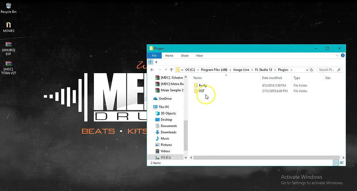Viewport: 357px width, 191px height.
Task: Open the address bar history dropdown
Action: point(307,70)
